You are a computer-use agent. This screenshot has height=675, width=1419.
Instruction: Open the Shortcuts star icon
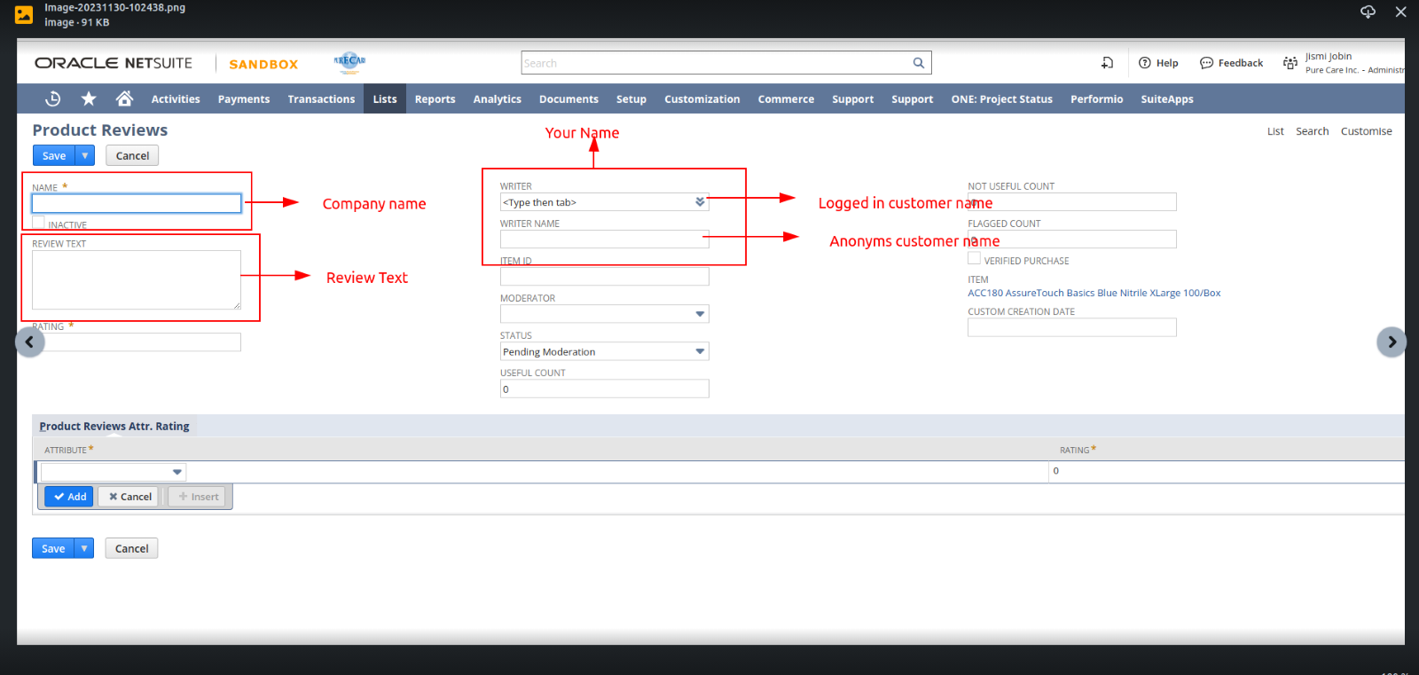(x=89, y=98)
